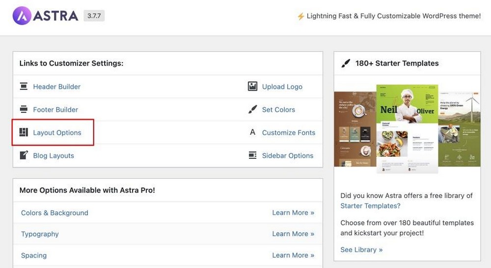Open the Starter Templates? link
This screenshot has height=268, width=491.
coord(370,206)
